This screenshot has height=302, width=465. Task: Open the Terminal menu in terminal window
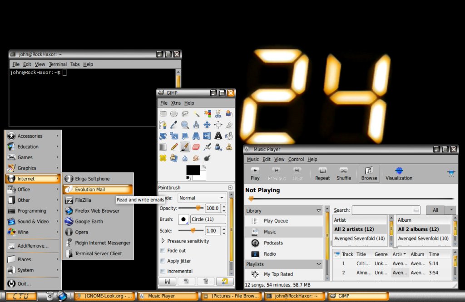click(x=58, y=64)
